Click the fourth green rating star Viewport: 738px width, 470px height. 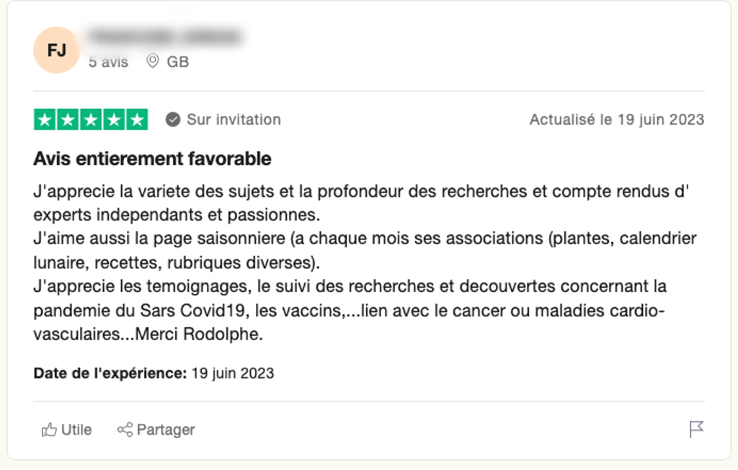pos(114,120)
